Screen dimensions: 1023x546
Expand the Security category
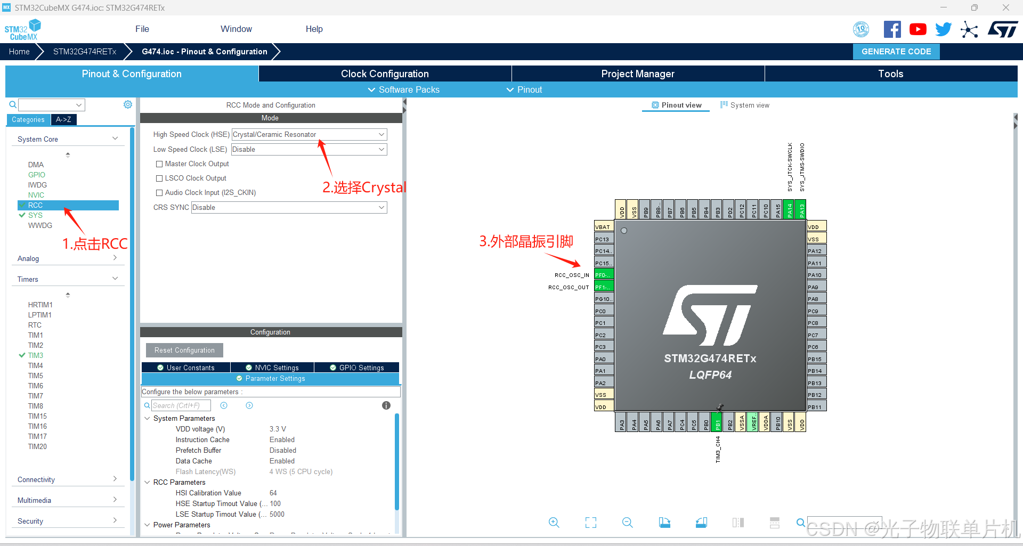point(68,521)
